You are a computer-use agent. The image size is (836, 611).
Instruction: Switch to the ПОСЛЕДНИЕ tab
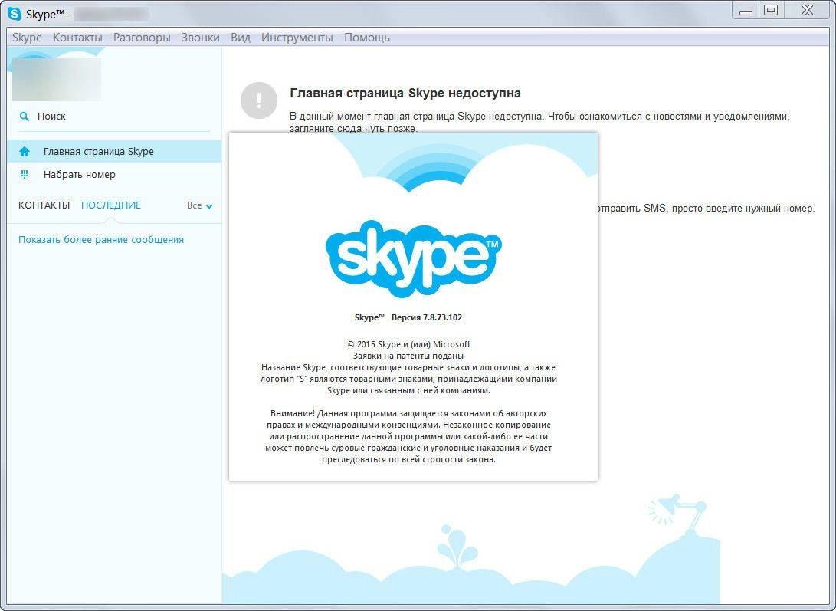tap(111, 205)
